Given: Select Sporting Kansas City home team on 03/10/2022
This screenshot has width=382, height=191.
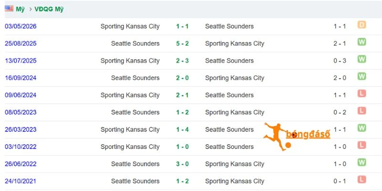Looking at the screenshot, I should point(130,147).
